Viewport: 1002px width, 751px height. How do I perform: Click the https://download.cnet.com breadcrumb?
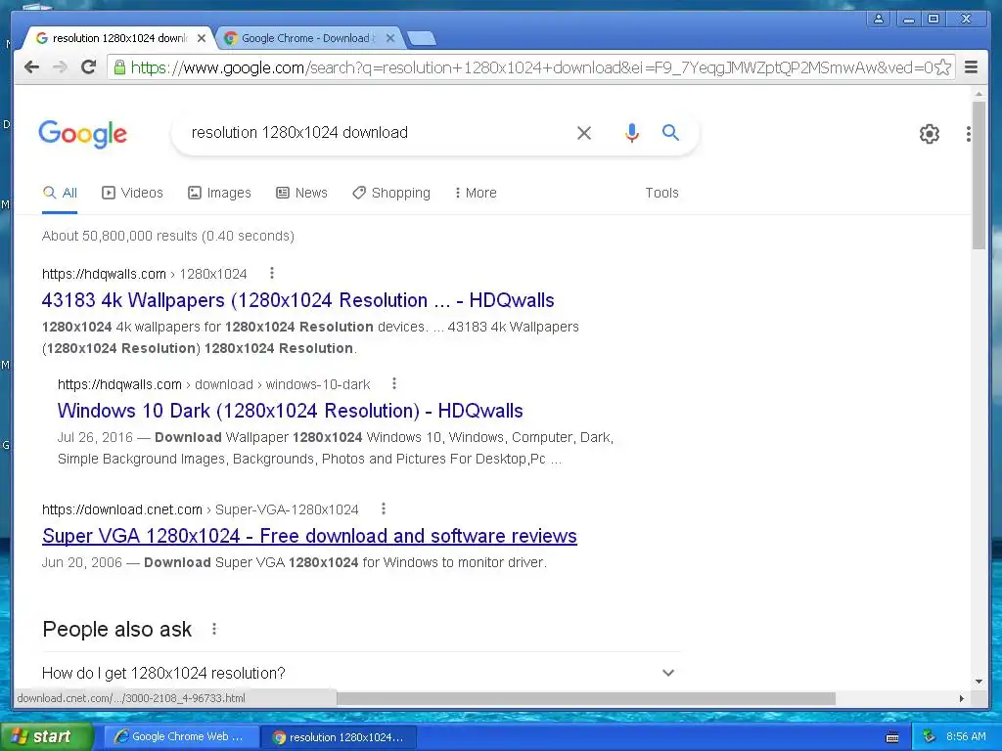(x=200, y=509)
